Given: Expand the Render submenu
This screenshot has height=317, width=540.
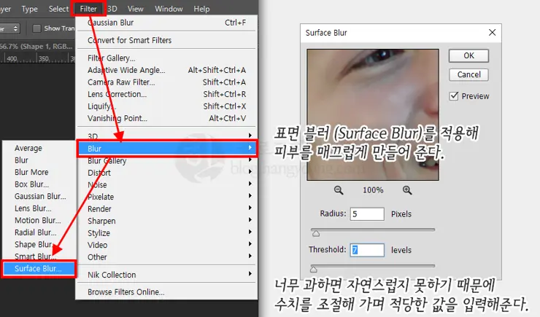Looking at the screenshot, I should (166, 208).
